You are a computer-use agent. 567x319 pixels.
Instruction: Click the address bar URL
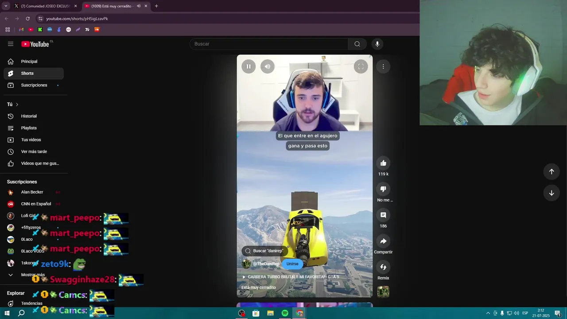(x=77, y=19)
